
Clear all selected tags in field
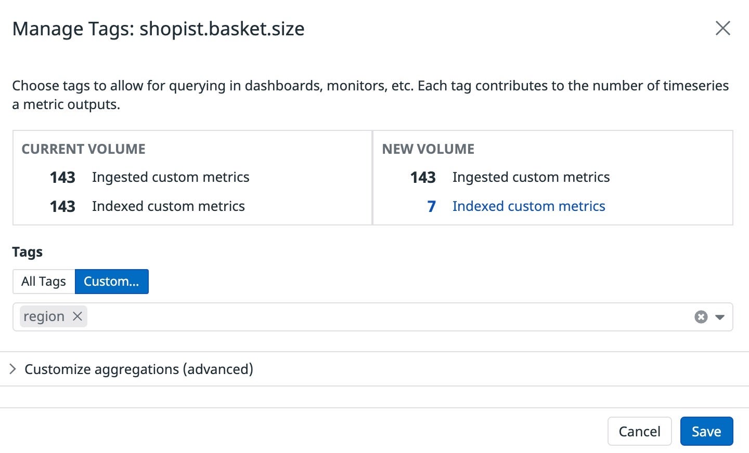click(x=701, y=317)
